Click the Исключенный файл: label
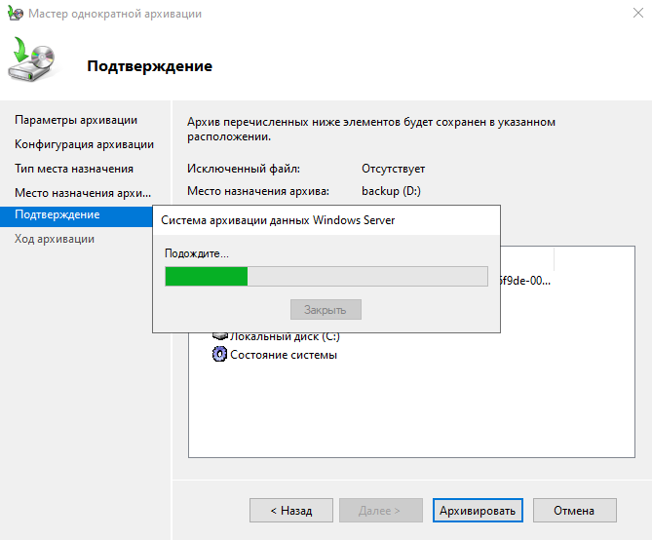 coord(244,169)
